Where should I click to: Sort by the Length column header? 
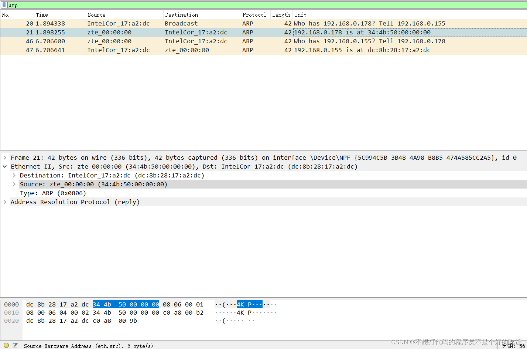pos(281,15)
